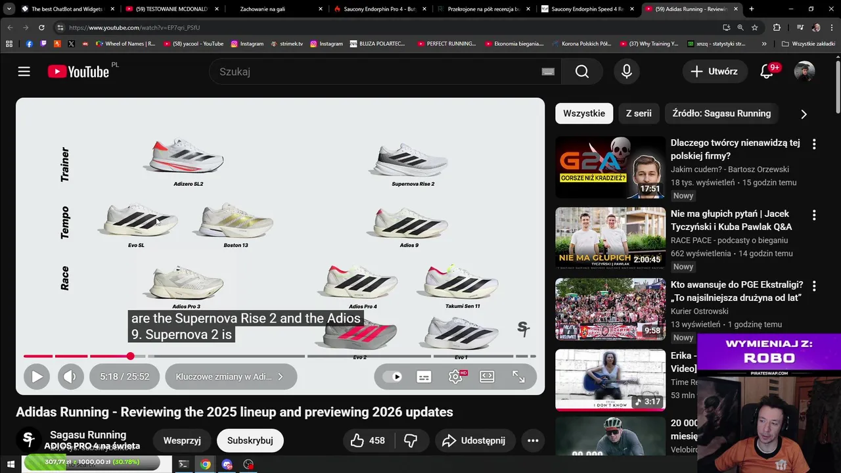The image size is (841, 473).
Task: Open a new browser tab
Action: tap(752, 9)
